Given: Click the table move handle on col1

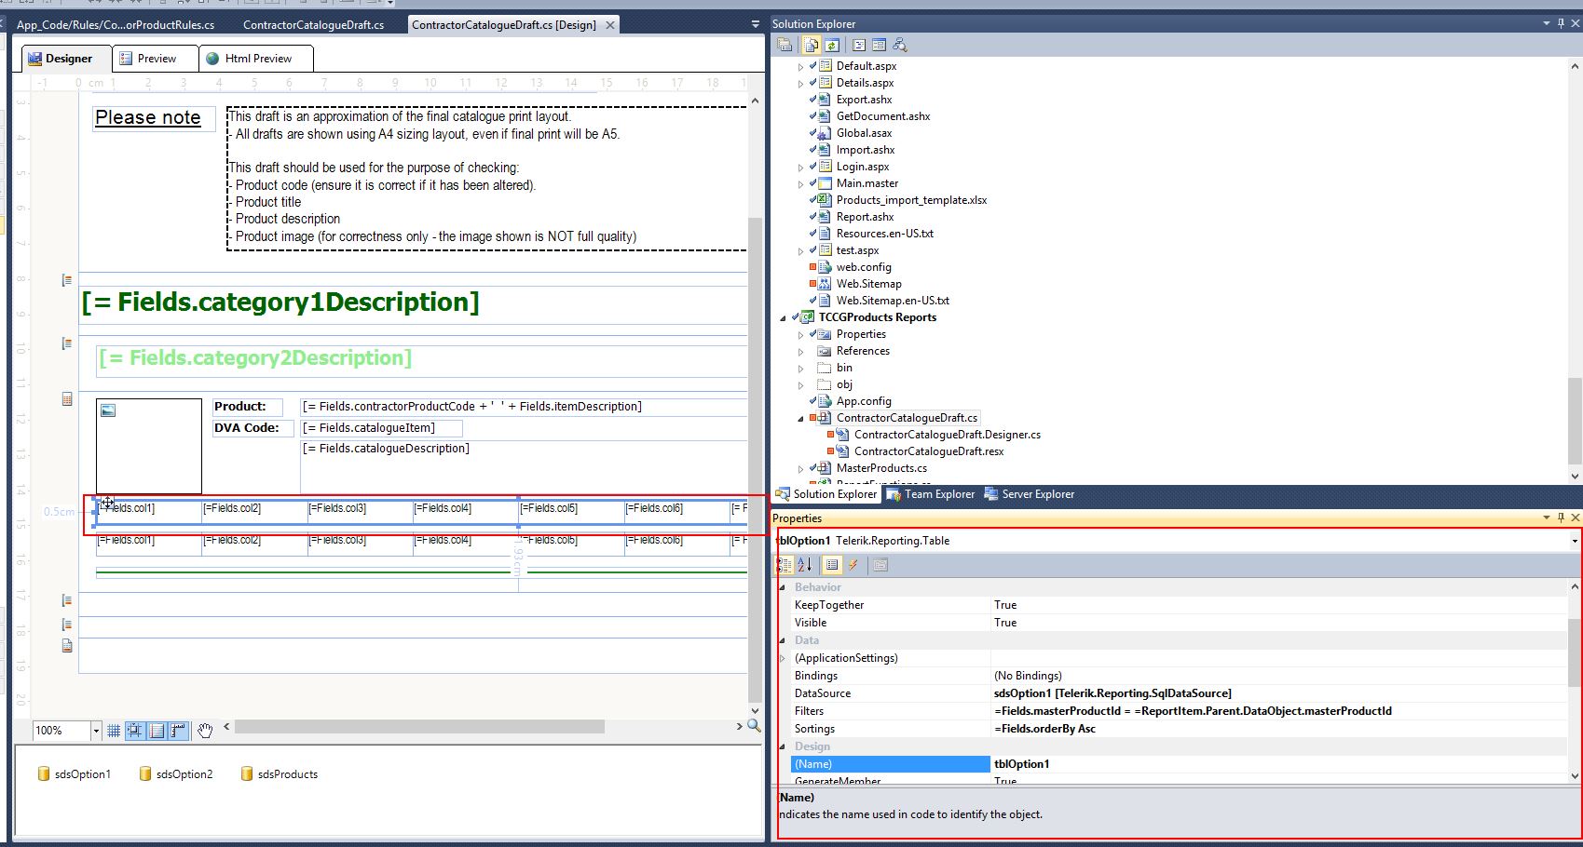Looking at the screenshot, I should (x=107, y=503).
